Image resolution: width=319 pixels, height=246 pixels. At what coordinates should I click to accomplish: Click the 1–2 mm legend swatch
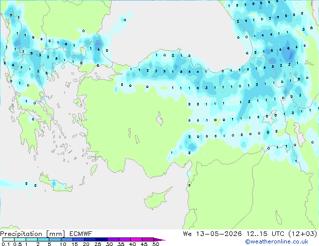(32, 239)
